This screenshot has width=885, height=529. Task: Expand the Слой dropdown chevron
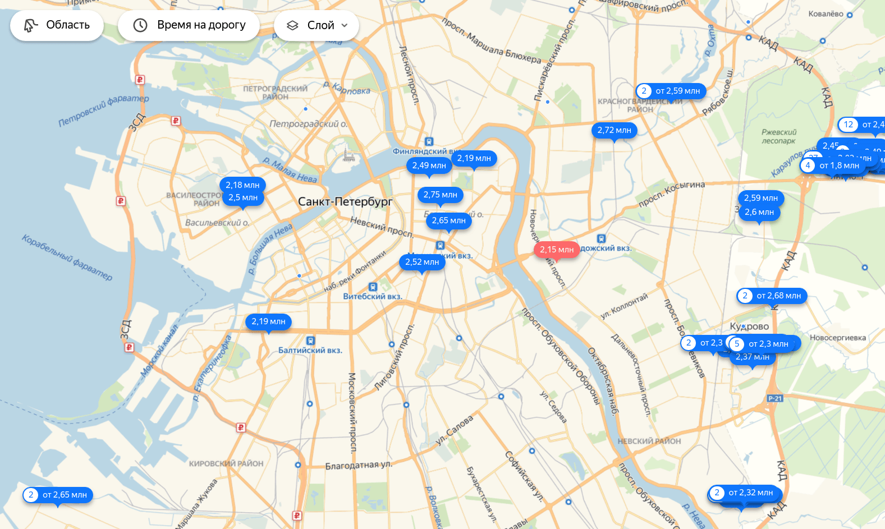click(x=345, y=25)
